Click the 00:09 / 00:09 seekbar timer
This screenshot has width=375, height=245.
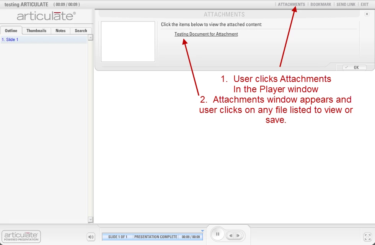(x=191, y=237)
